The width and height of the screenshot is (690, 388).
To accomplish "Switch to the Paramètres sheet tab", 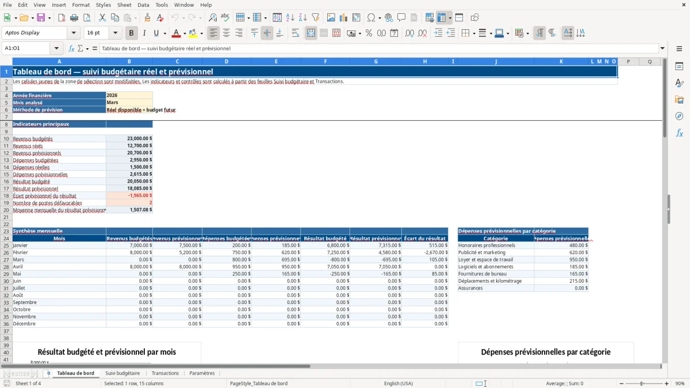I will tap(202, 374).
